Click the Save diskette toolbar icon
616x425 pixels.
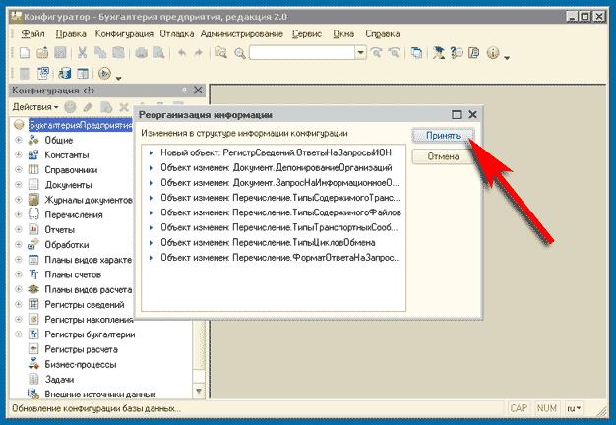pos(60,53)
